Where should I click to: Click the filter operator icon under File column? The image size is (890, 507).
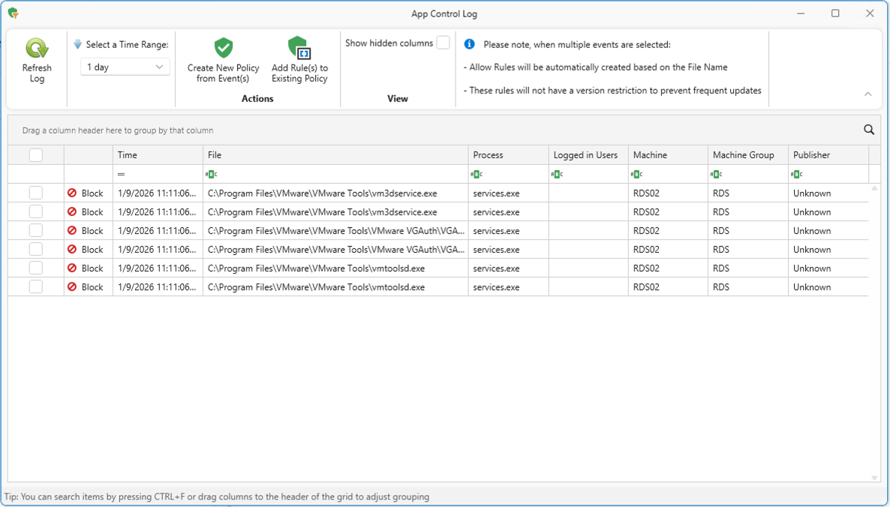click(211, 174)
